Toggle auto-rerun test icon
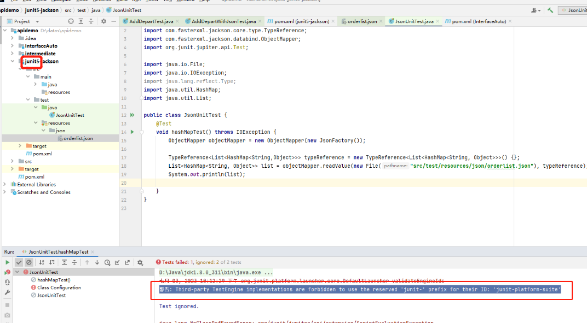The width and height of the screenshot is (587, 323). pos(7,282)
